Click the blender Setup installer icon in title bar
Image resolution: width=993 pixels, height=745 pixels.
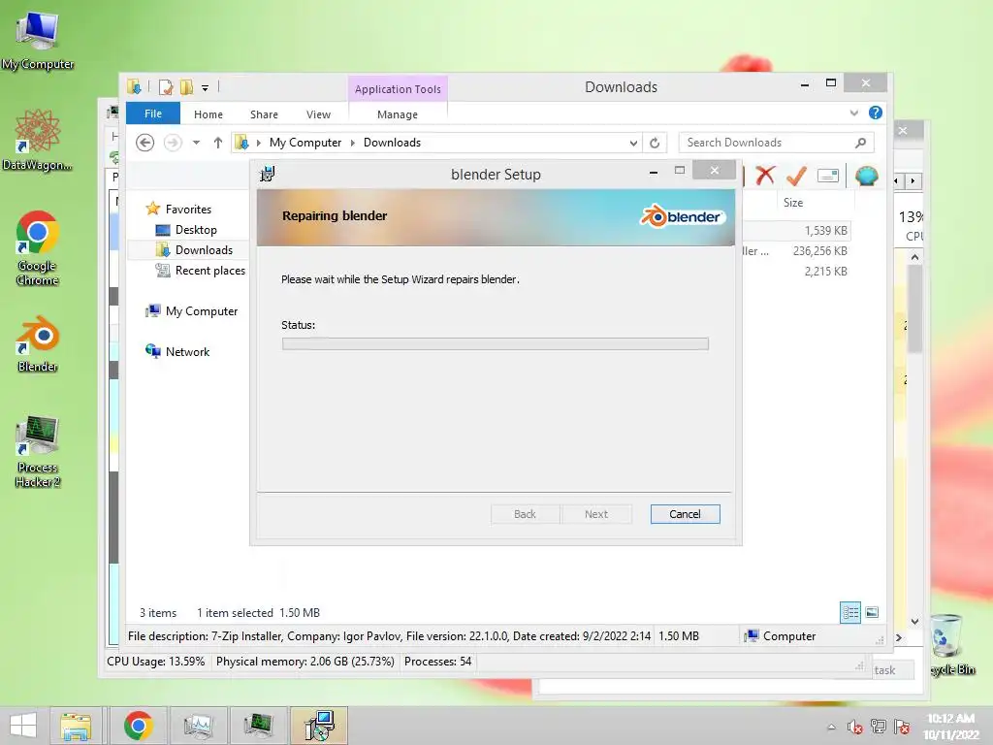(268, 174)
